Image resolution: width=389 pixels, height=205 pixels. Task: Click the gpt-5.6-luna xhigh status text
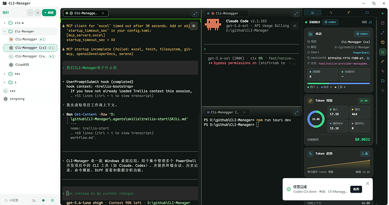[85, 203]
